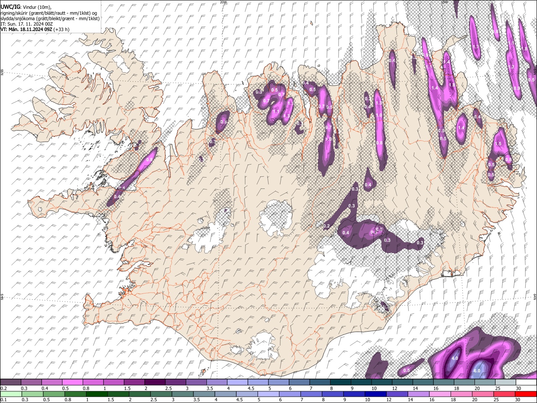Click the '4.0' precipitation value on the map

455,358
